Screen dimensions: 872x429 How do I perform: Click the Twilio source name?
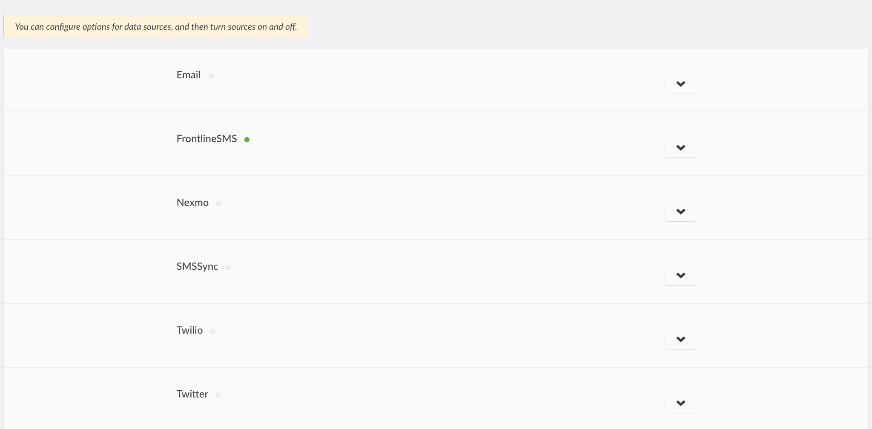pos(189,330)
